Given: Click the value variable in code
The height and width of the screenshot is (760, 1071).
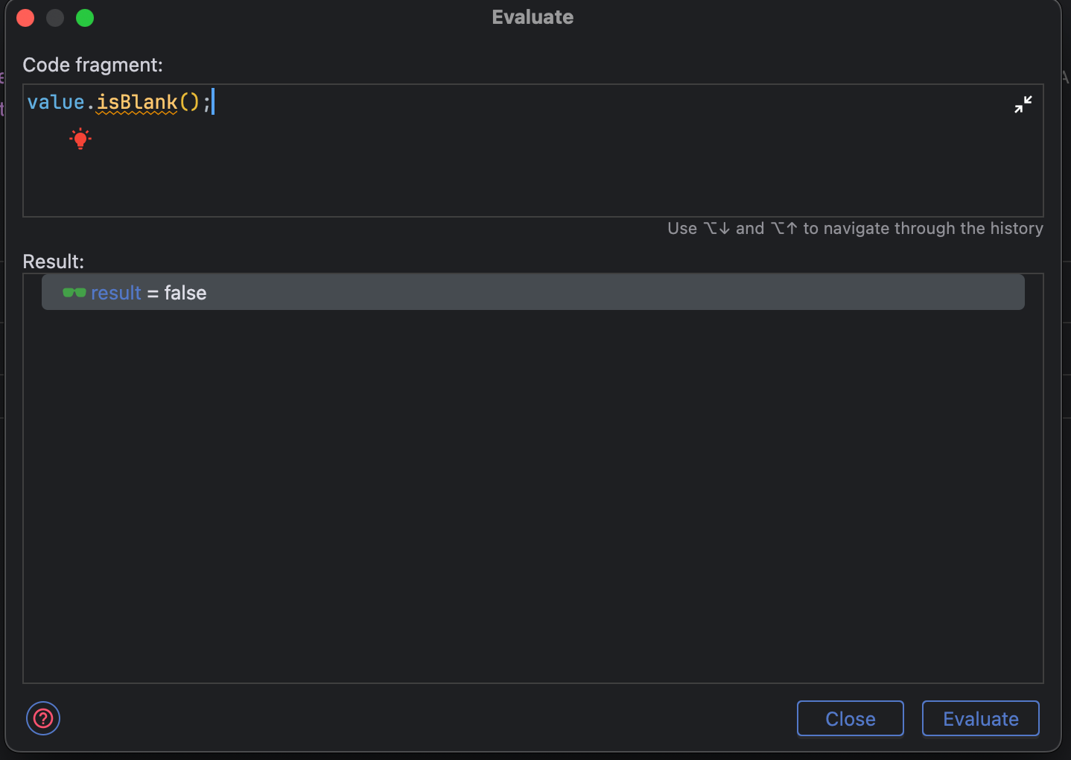Looking at the screenshot, I should 56,102.
